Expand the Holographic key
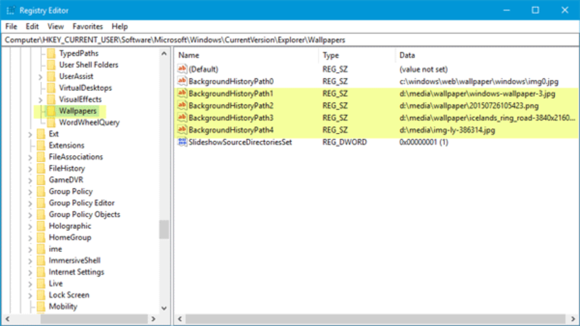This screenshot has height=326, width=580. pyautogui.click(x=30, y=226)
